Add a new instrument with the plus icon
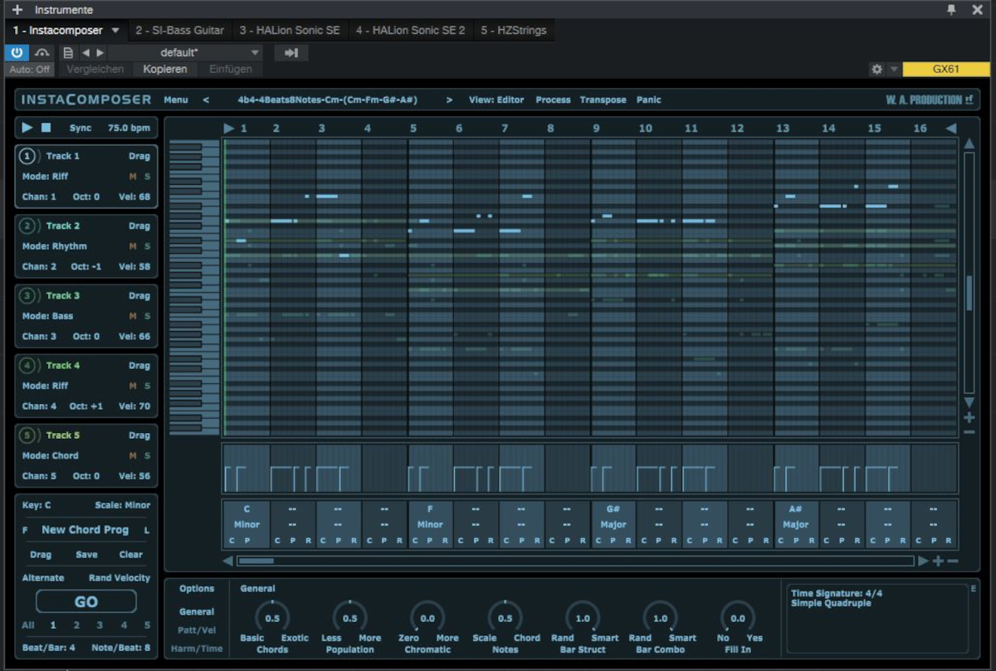 pyautogui.click(x=17, y=10)
